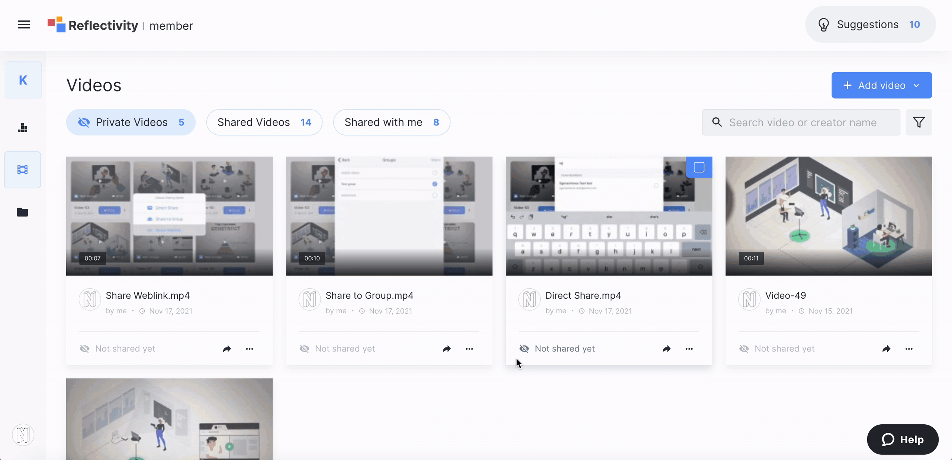
Task: Select the Shared with me 8 tab
Action: pos(392,122)
